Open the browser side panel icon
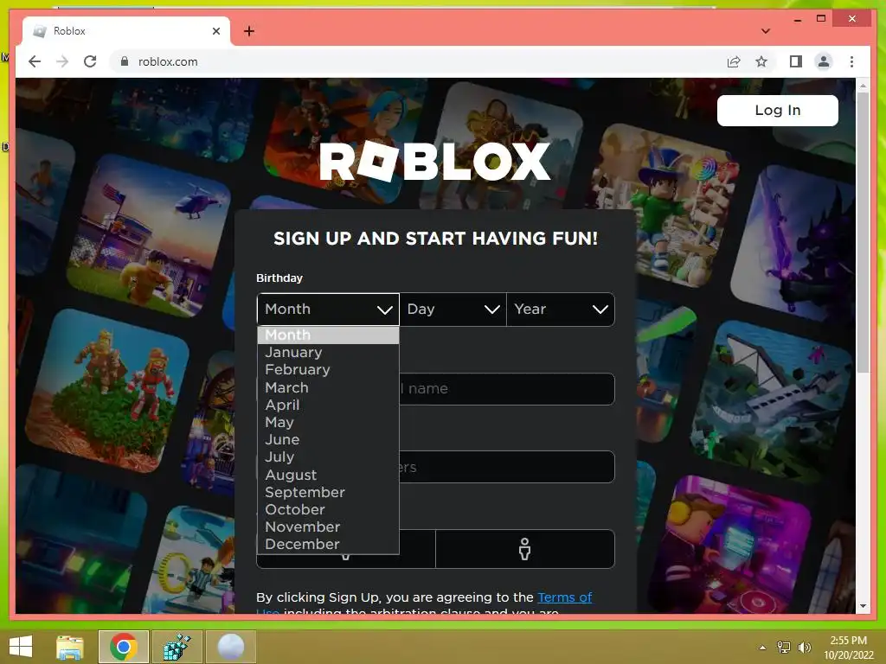This screenshot has height=664, width=886. (796, 61)
